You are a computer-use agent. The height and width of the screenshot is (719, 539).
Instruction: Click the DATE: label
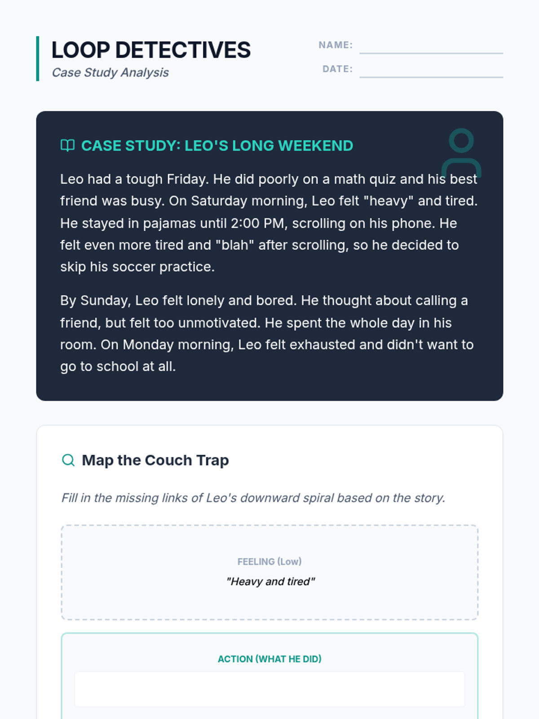(x=337, y=69)
